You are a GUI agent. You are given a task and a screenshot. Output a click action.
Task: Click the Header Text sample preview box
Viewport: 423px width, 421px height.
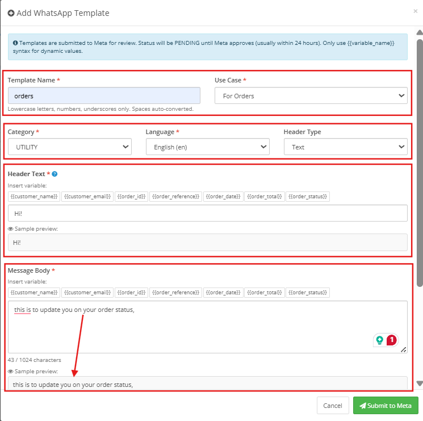pyautogui.click(x=207, y=243)
